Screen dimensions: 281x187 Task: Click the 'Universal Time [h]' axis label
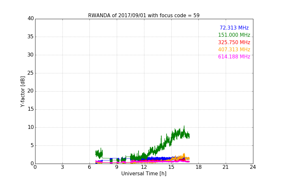click(144, 174)
